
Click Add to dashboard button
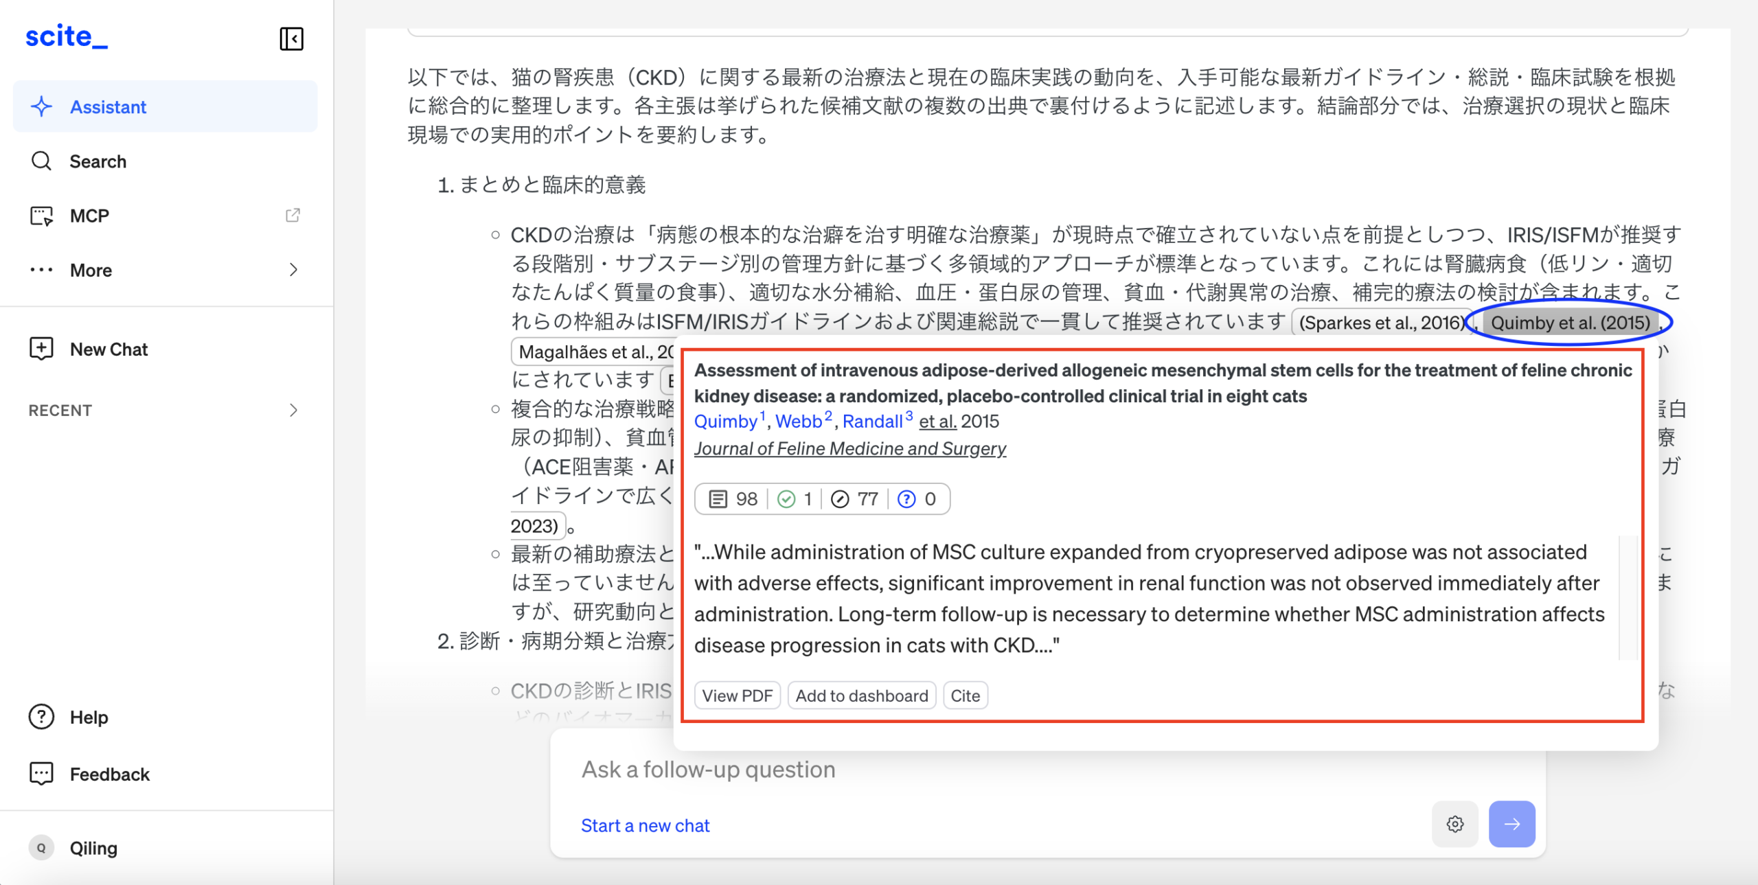861,696
